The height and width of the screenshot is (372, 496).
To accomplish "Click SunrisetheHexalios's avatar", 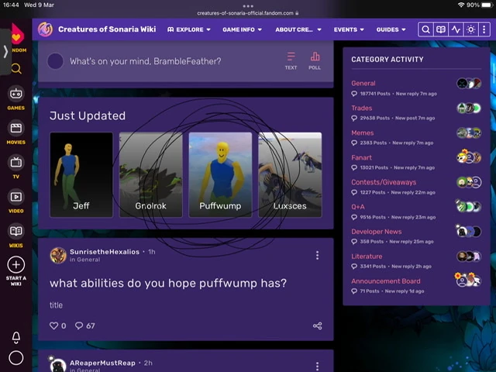I will (58, 255).
